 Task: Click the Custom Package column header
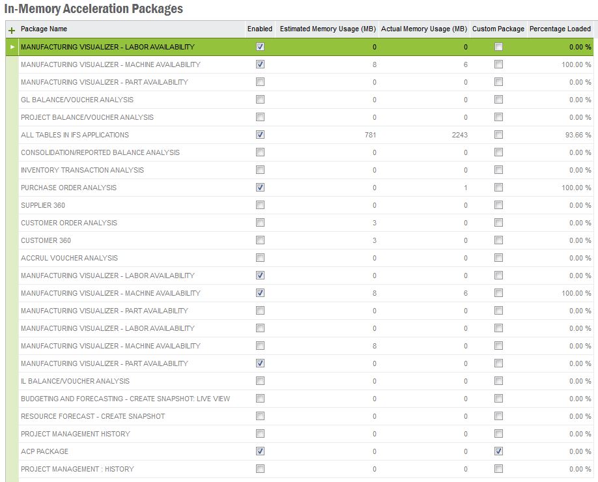tap(498, 29)
